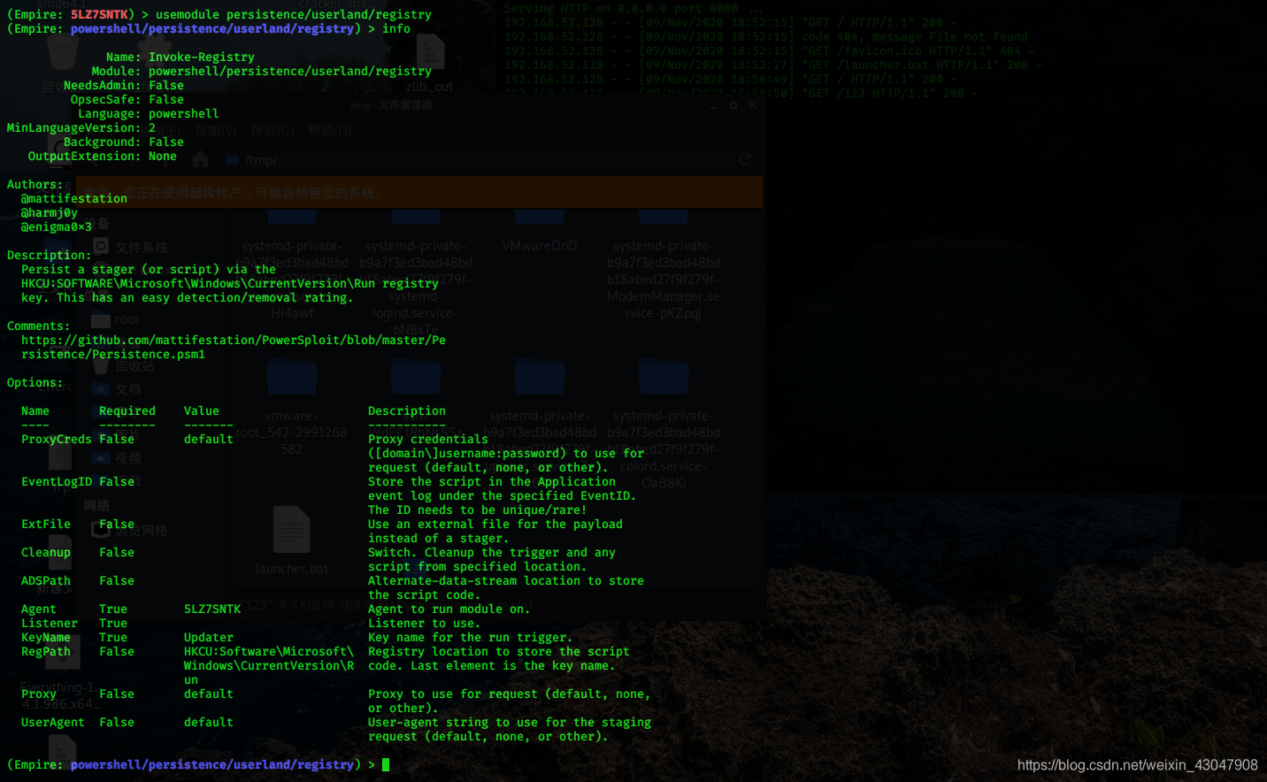
Task: Click the home icon in file manager toolbar
Action: pos(201,159)
